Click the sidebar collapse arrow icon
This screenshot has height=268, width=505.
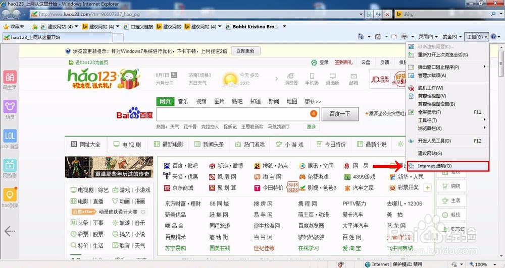pyautogui.click(x=10, y=231)
